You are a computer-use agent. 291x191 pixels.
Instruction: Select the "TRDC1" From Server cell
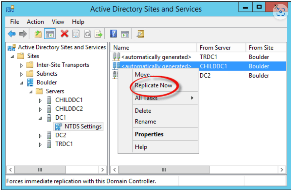click(x=208, y=57)
